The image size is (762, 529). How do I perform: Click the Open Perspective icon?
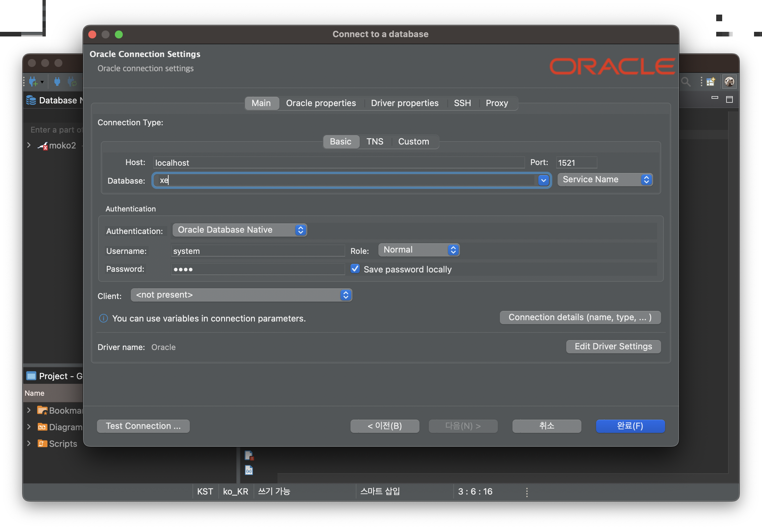711,82
